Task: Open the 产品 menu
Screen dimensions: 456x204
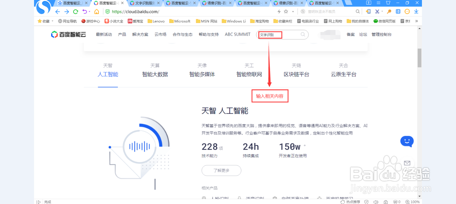Action: coord(122,34)
